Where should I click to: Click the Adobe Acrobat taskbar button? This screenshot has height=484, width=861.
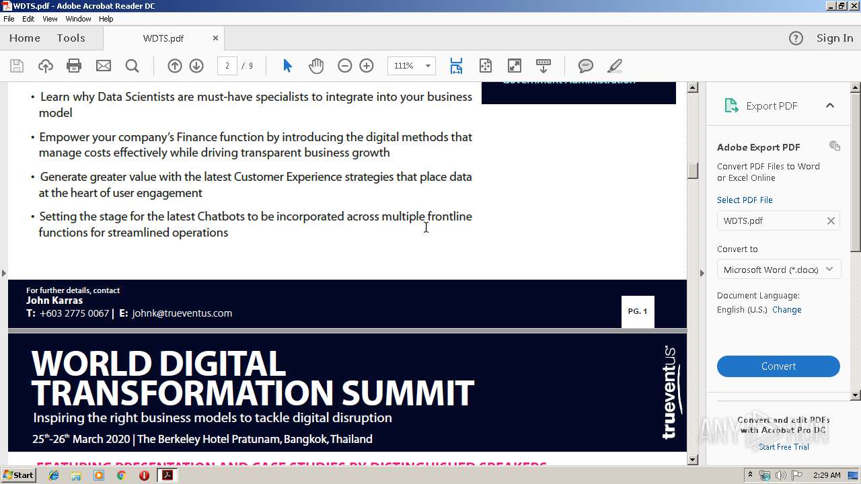click(167, 475)
